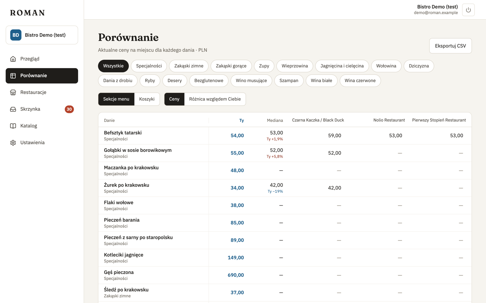
Task: Filter by the Ryby chip
Action: pyautogui.click(x=150, y=81)
